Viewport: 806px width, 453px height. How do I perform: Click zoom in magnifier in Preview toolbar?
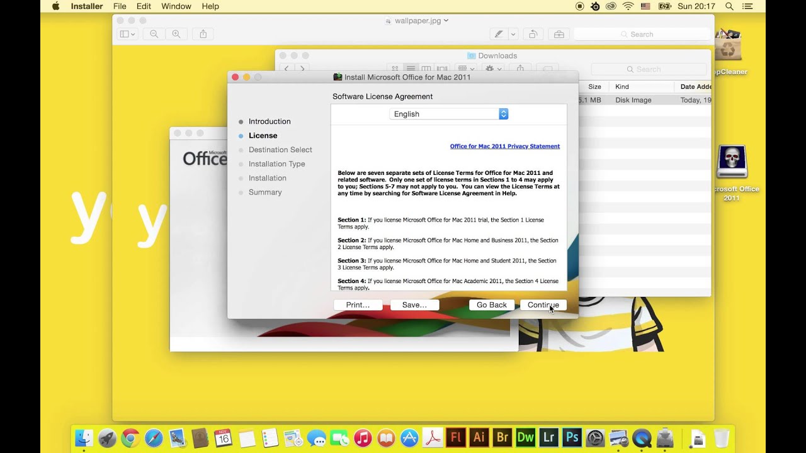click(176, 34)
